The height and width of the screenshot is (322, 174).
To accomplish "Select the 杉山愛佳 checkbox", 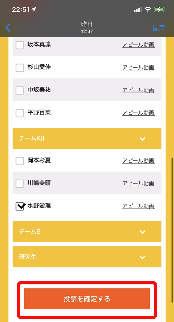I will [20, 68].
